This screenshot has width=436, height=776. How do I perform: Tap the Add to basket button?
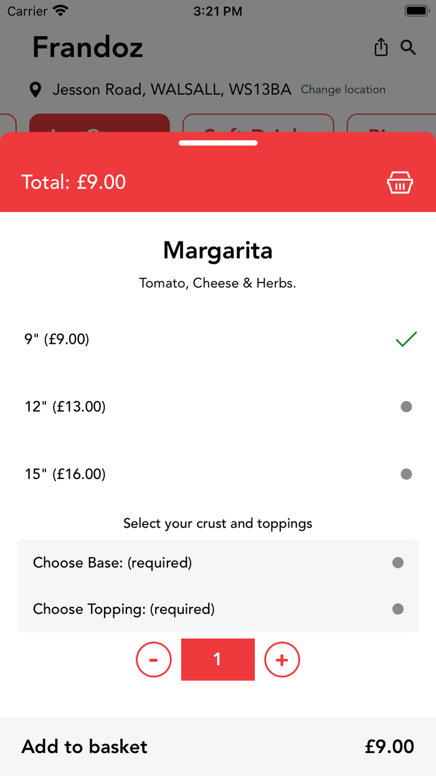pyautogui.click(x=218, y=747)
